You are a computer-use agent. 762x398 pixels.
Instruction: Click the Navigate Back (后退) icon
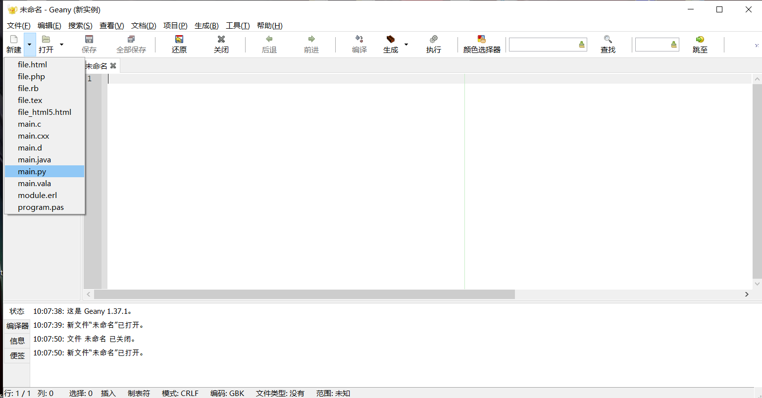[269, 44]
